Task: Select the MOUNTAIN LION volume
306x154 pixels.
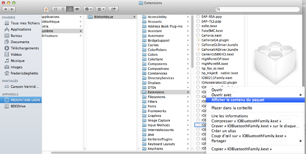Action: tap(21, 100)
